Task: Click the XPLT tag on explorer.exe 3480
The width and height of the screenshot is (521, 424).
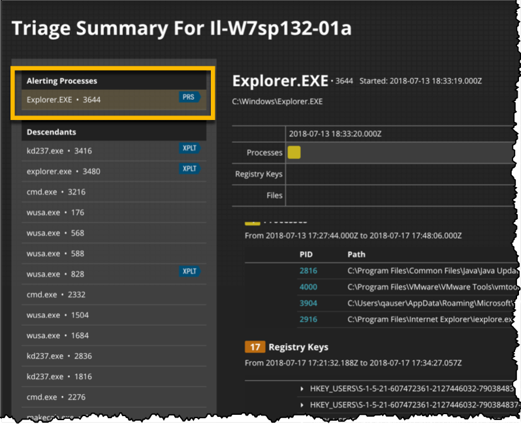Action: coord(189,169)
